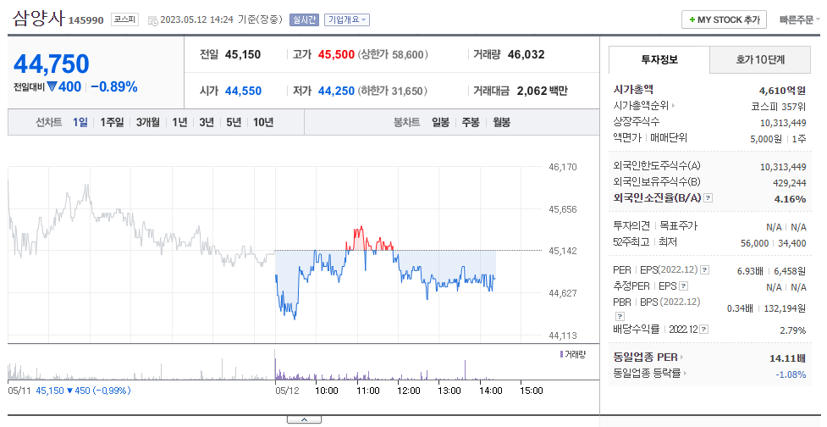Click the 시가총액순위 link
This screenshot has width=827, height=427.
tap(641, 106)
